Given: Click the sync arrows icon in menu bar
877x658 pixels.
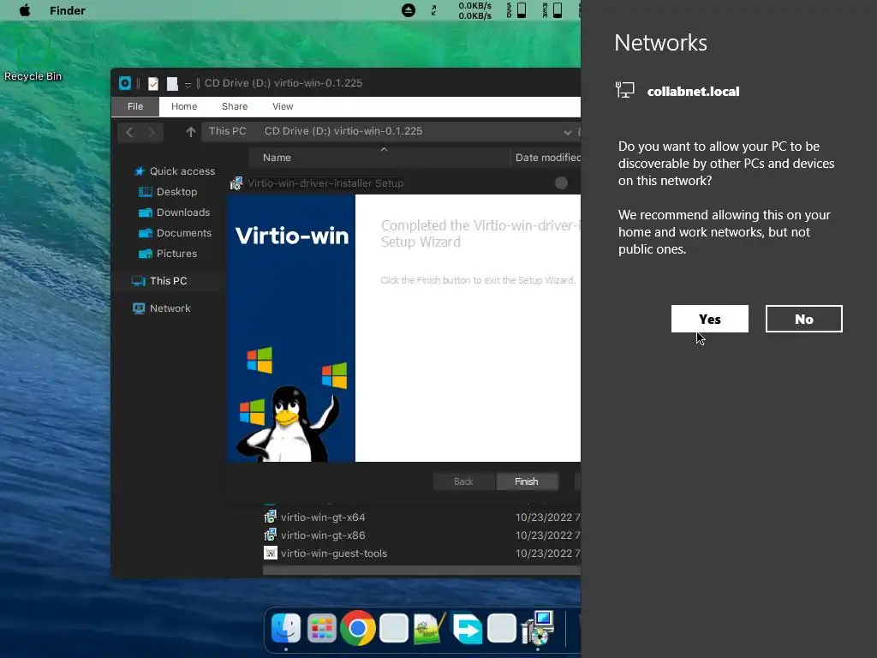Looking at the screenshot, I should tap(433, 10).
